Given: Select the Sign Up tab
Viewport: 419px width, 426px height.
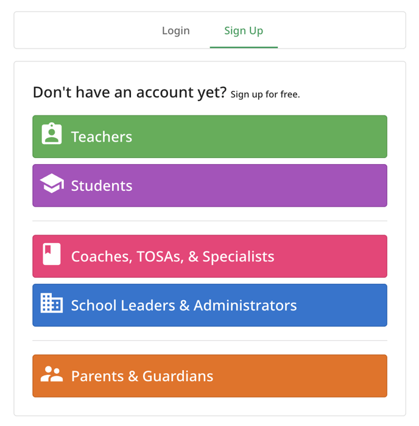Looking at the screenshot, I should click(244, 30).
